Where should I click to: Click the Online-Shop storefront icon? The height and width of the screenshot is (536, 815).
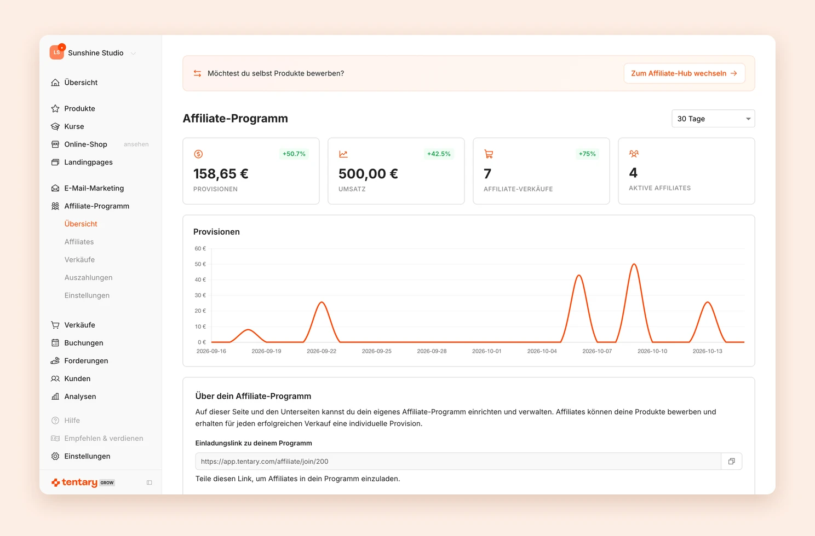pyautogui.click(x=55, y=144)
